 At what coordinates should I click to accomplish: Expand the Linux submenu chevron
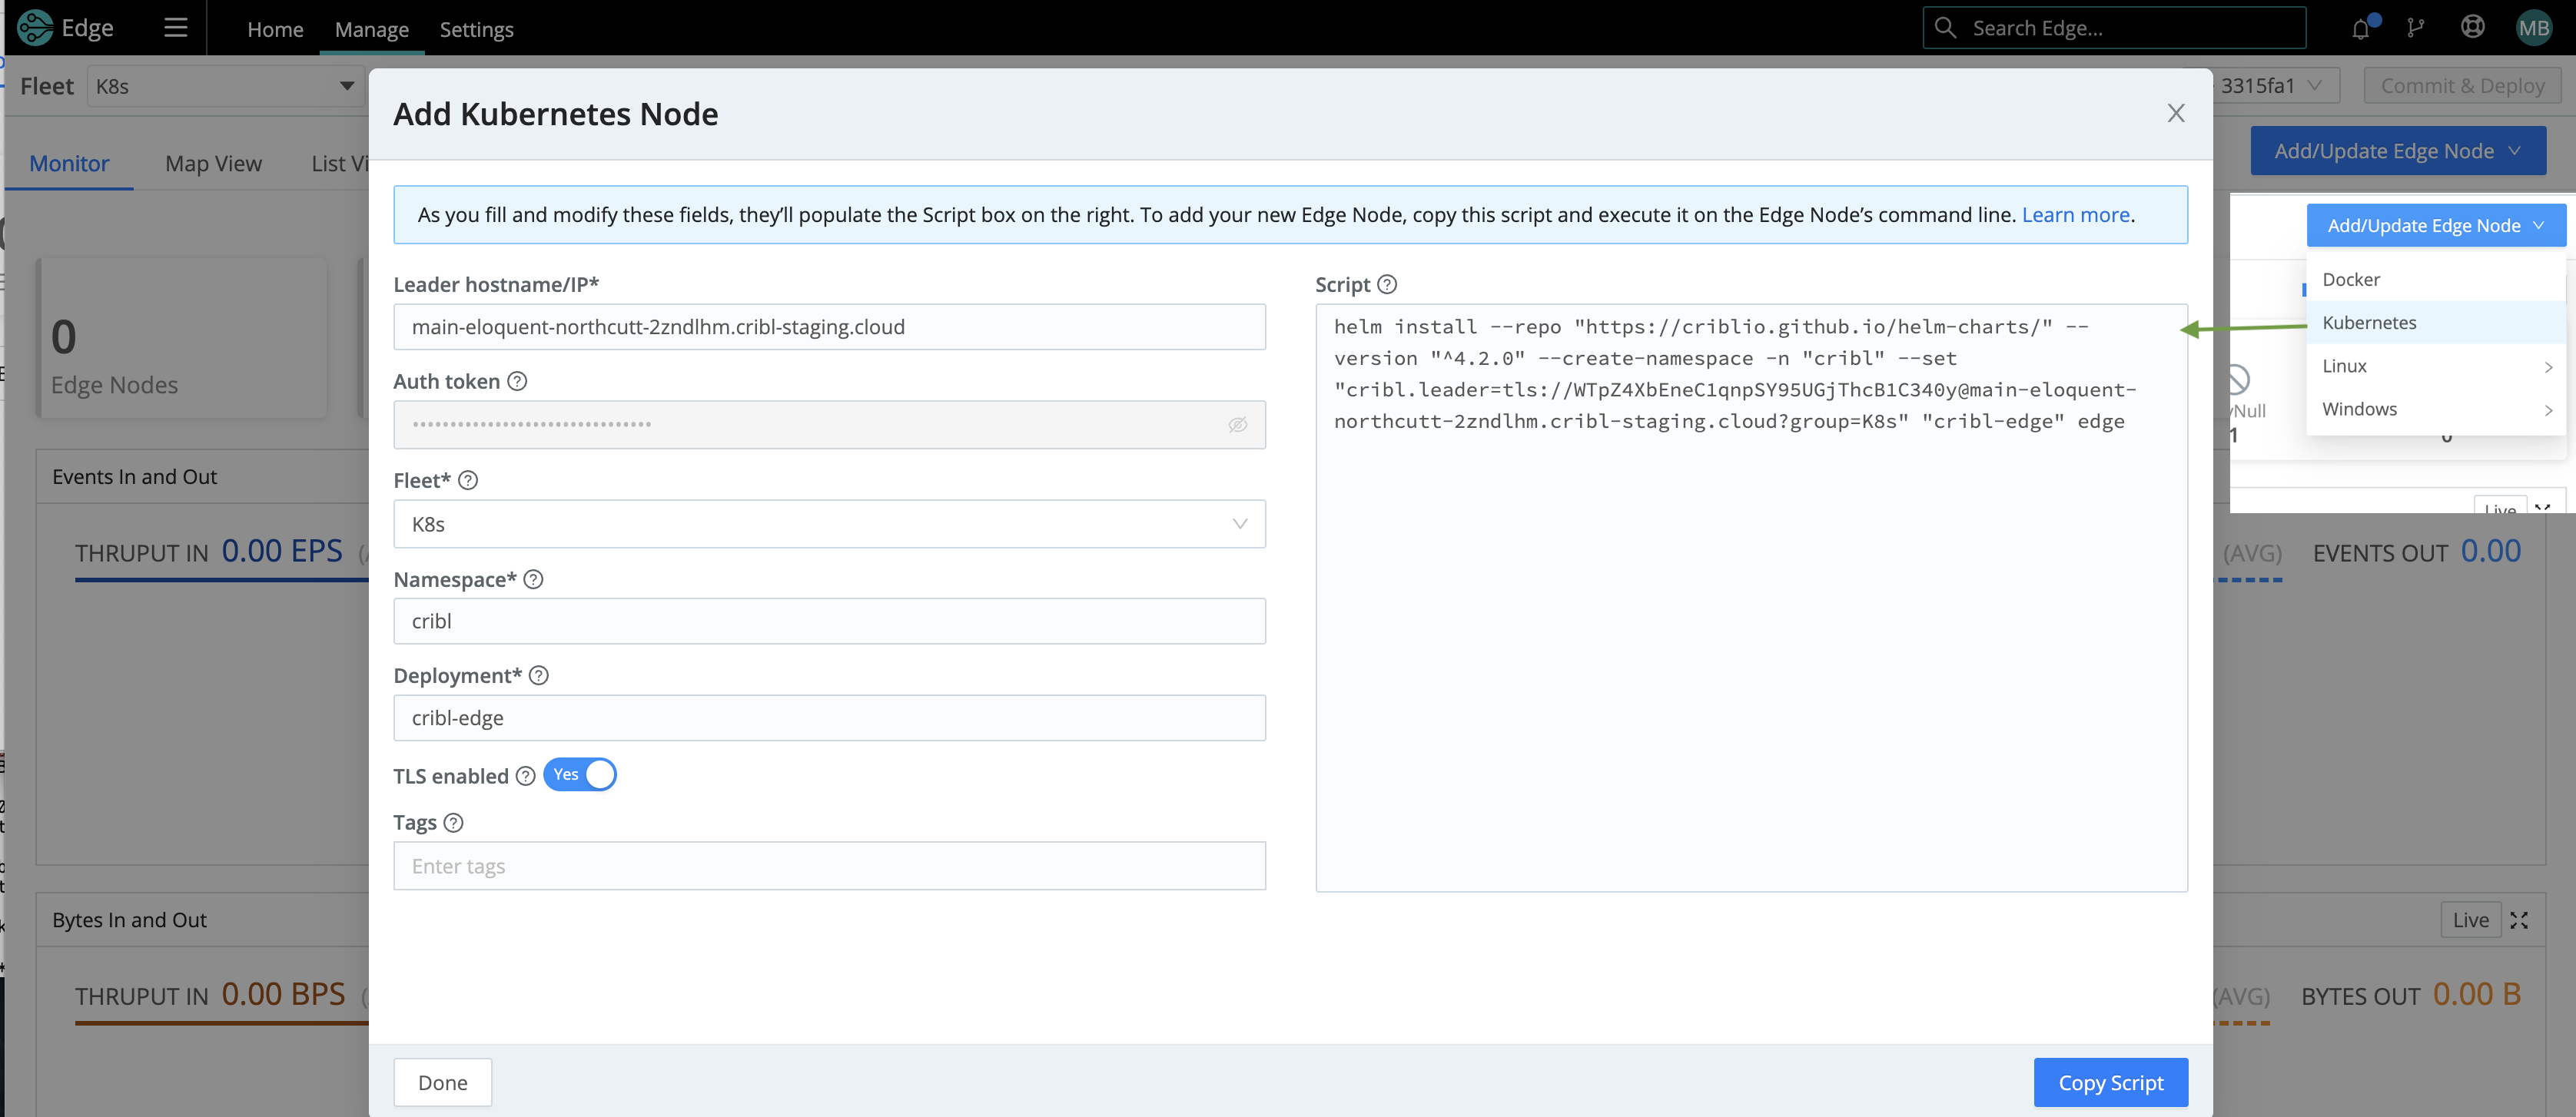(2549, 366)
